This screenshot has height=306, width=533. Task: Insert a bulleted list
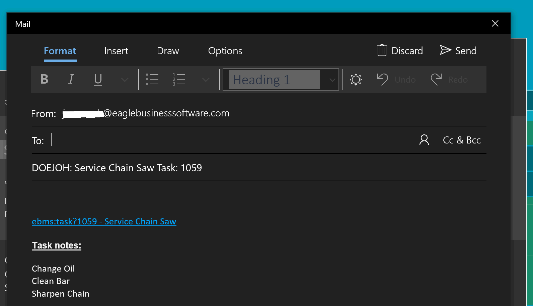[x=152, y=80]
